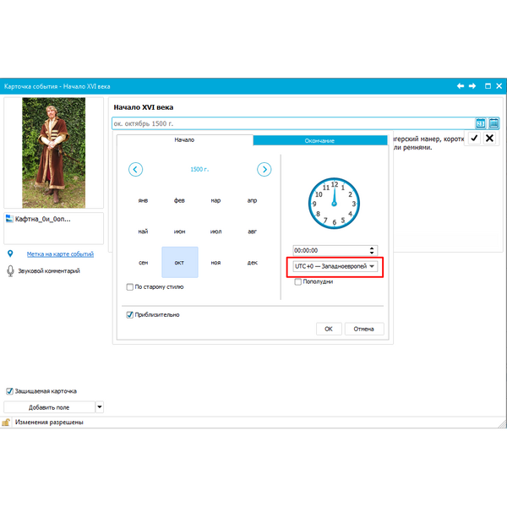Click the Отмена button

[x=364, y=329]
